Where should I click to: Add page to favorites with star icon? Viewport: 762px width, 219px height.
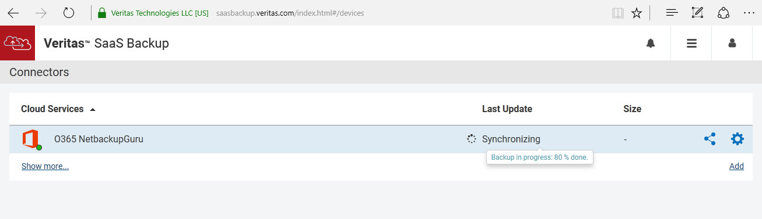(x=637, y=13)
